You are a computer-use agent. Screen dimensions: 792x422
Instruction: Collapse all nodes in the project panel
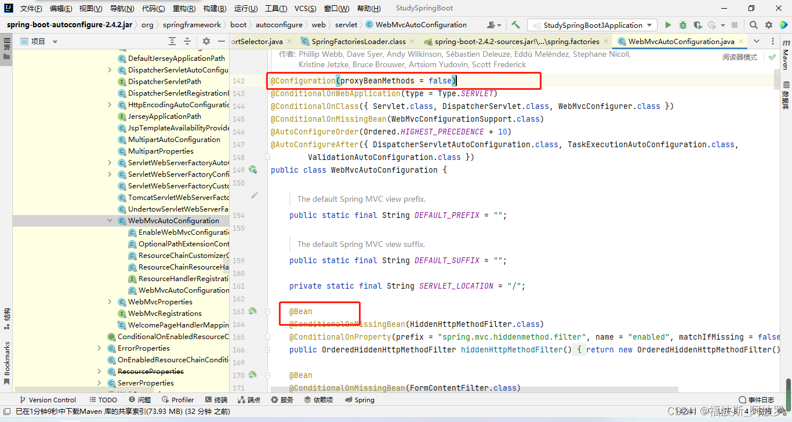click(187, 41)
